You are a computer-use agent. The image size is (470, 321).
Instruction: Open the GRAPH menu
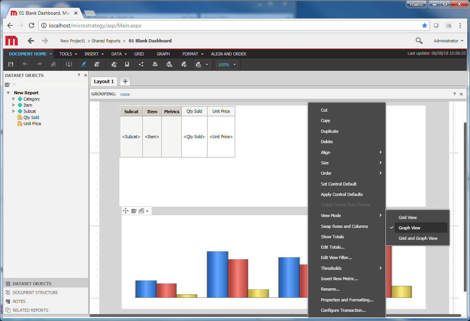coord(163,54)
